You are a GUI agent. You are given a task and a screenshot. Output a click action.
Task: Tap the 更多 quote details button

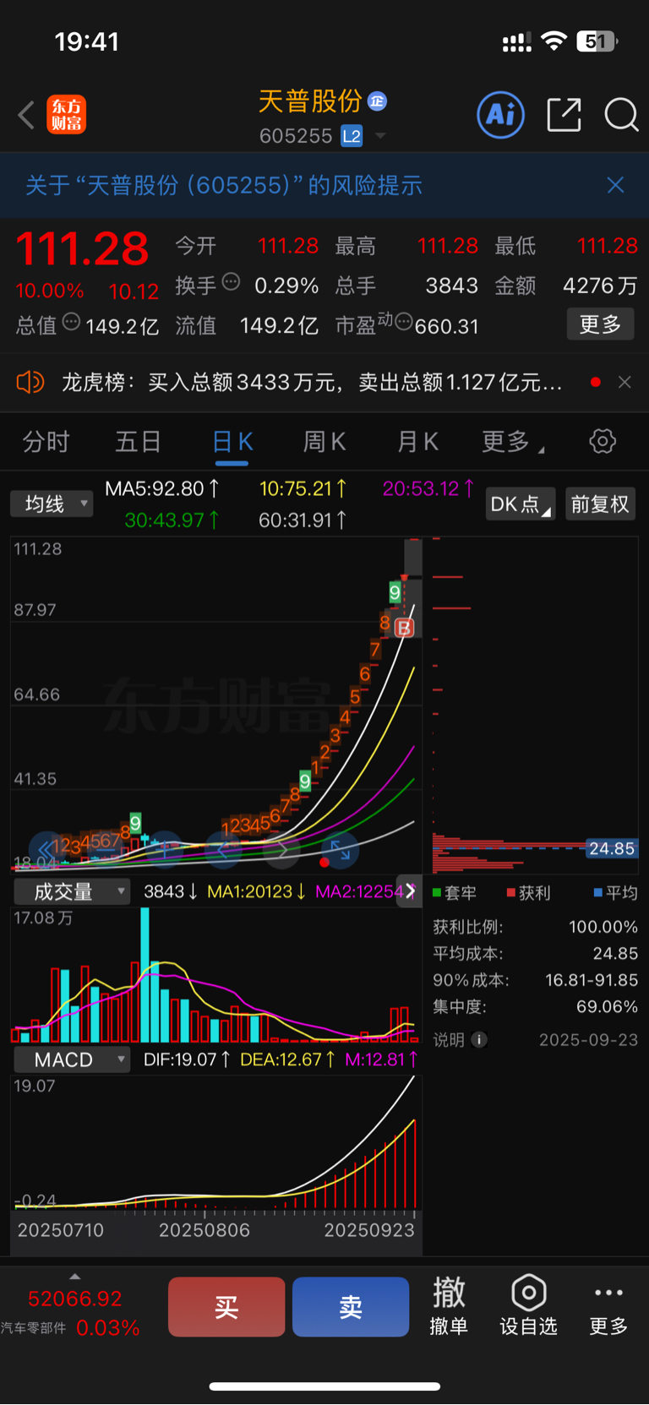click(600, 324)
